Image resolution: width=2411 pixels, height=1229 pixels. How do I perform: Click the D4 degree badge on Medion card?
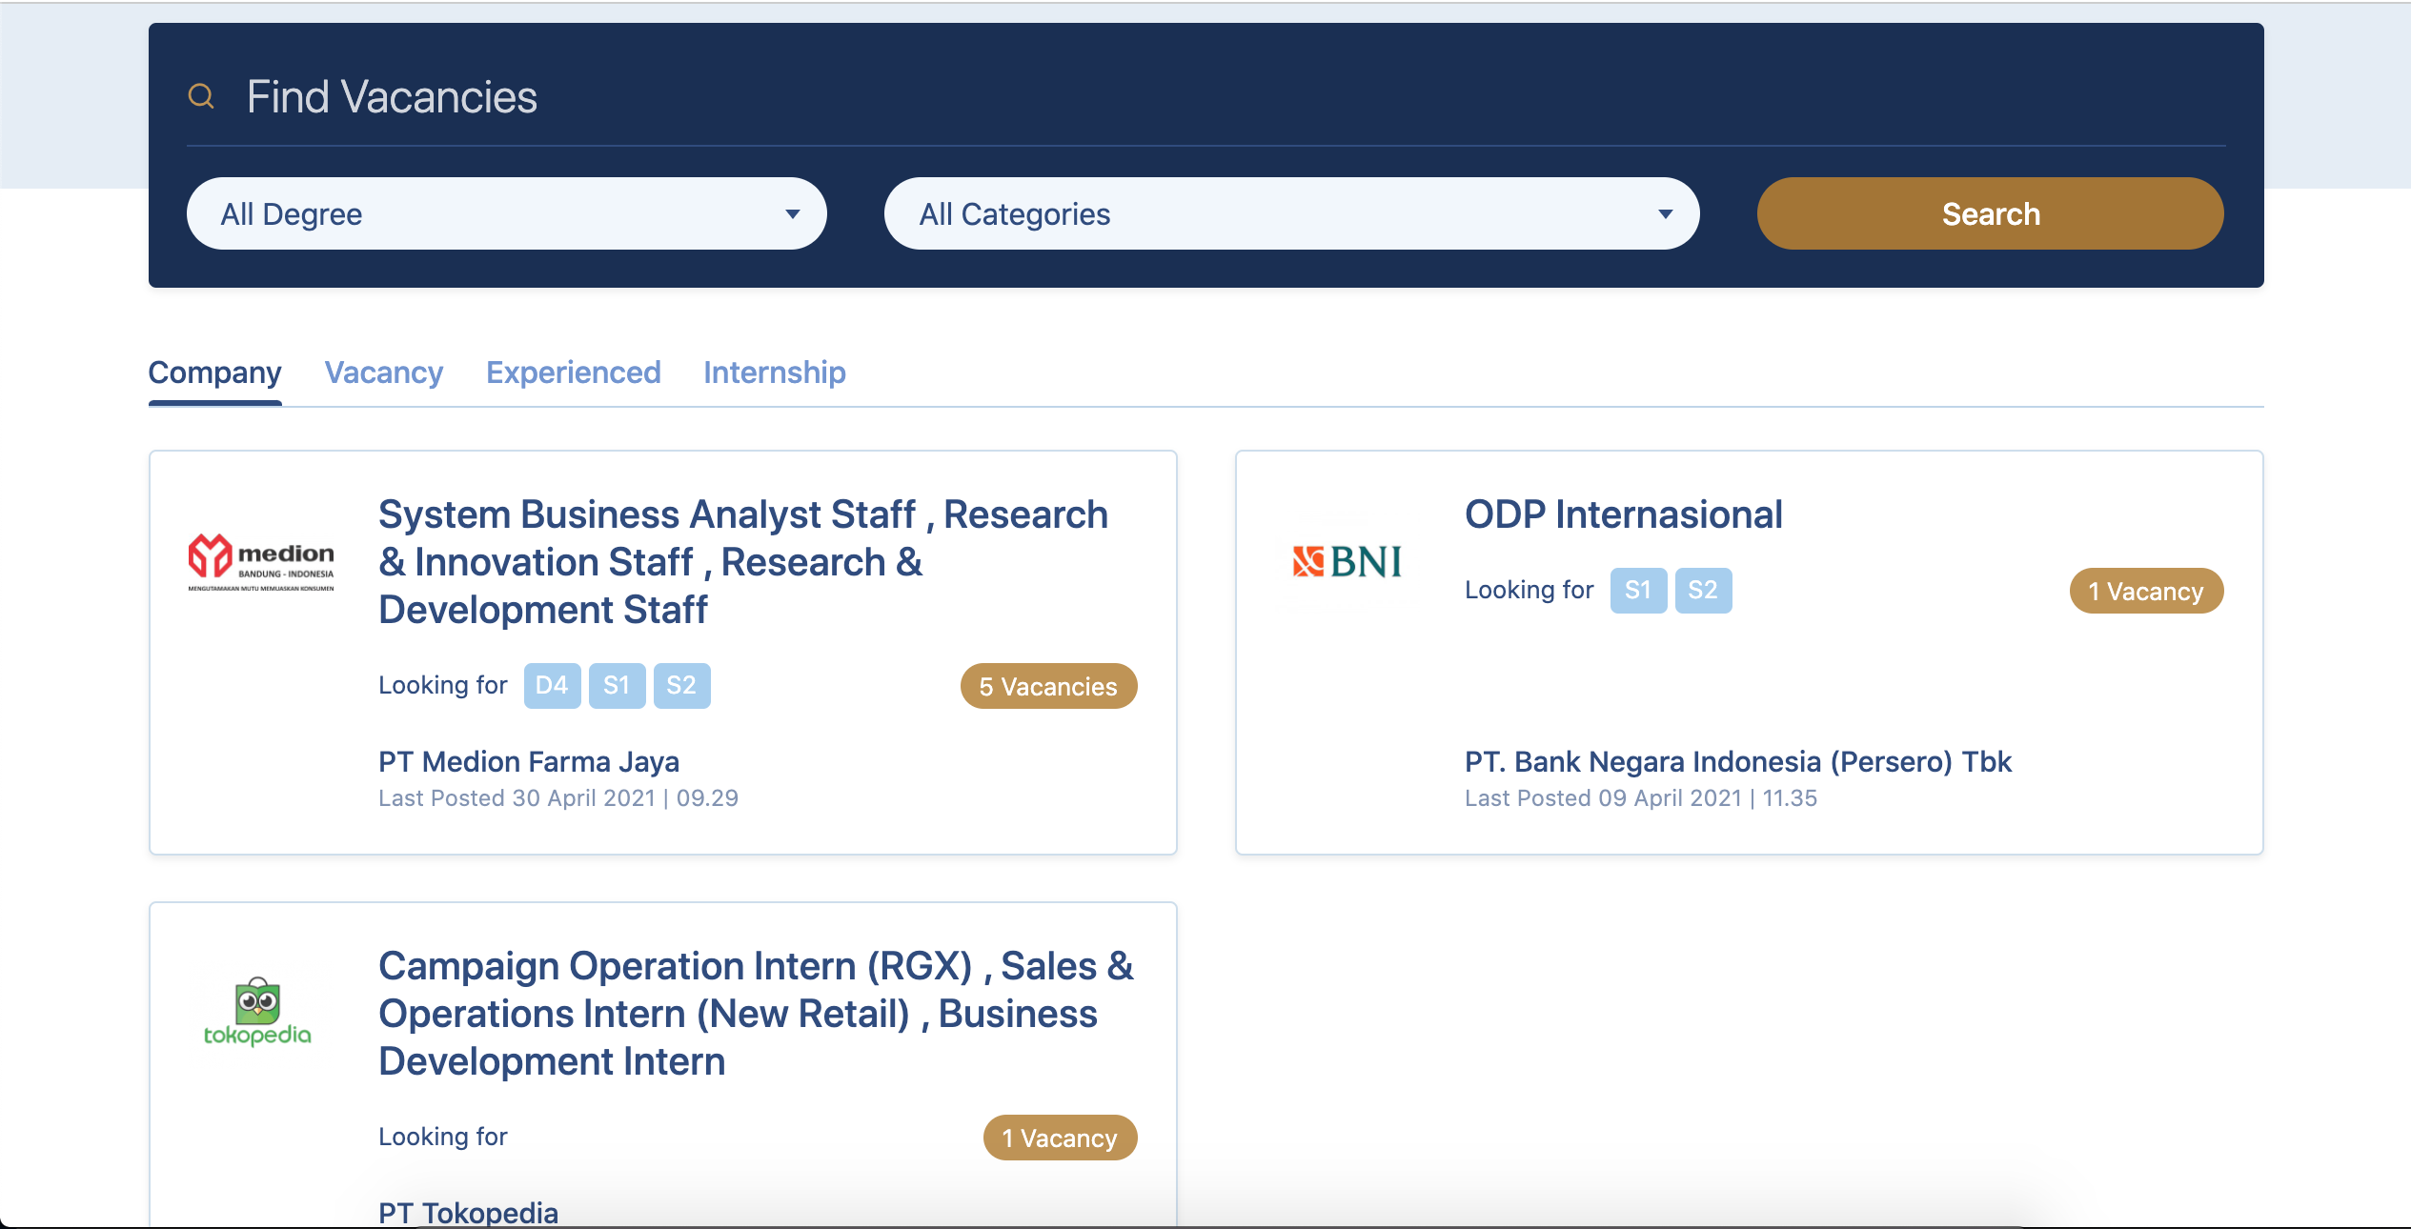coord(552,686)
